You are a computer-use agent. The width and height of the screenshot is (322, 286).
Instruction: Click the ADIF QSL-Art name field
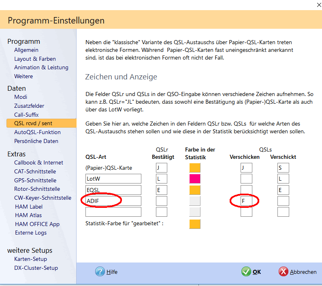coord(113,201)
